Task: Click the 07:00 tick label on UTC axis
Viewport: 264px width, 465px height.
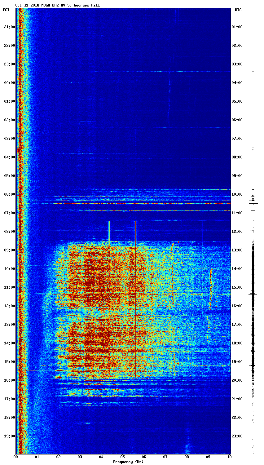Action: click(237, 139)
